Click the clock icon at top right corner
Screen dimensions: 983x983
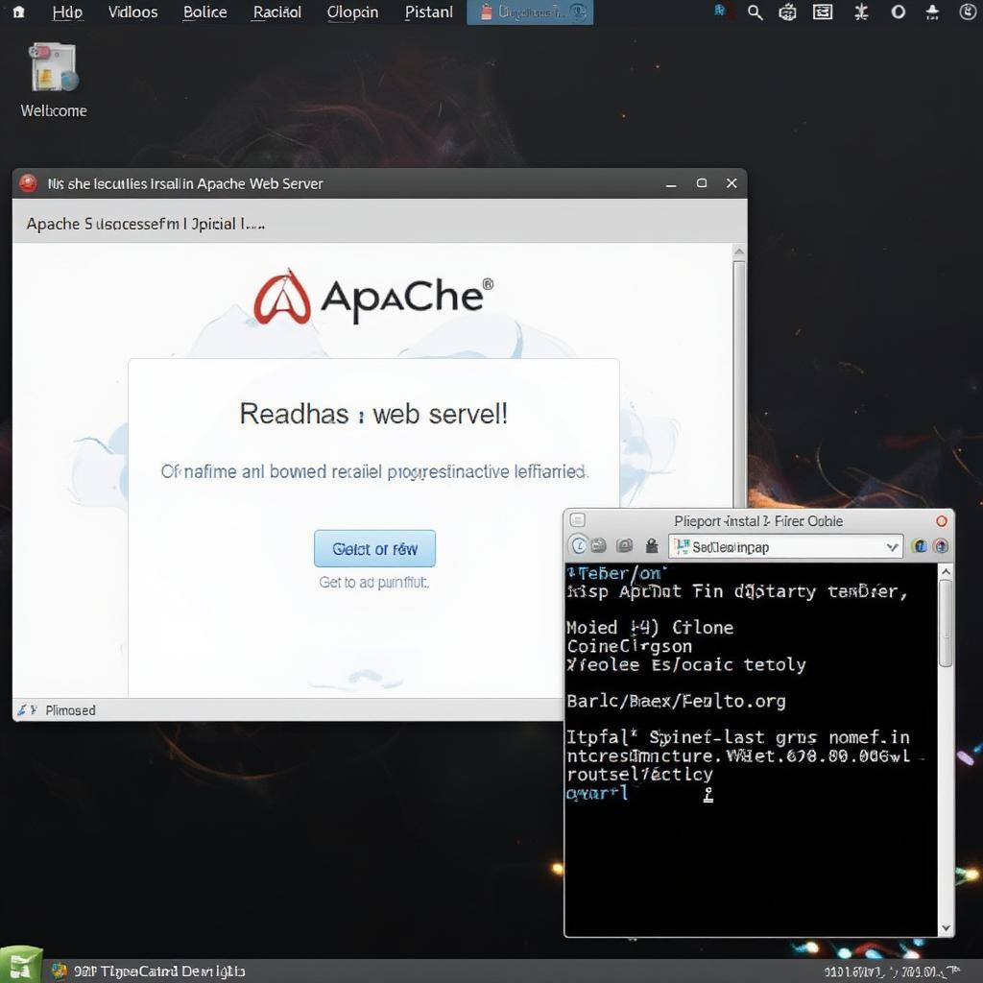tap(968, 12)
